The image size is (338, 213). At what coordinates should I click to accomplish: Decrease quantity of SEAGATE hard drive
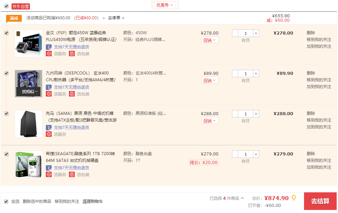point(235,154)
